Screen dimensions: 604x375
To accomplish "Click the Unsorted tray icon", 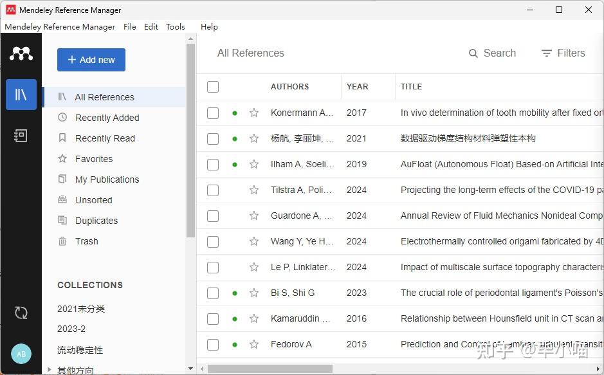I will pyautogui.click(x=62, y=199).
